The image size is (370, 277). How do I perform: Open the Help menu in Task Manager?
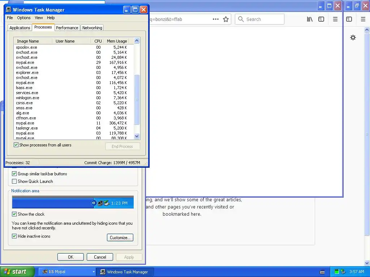point(51,18)
